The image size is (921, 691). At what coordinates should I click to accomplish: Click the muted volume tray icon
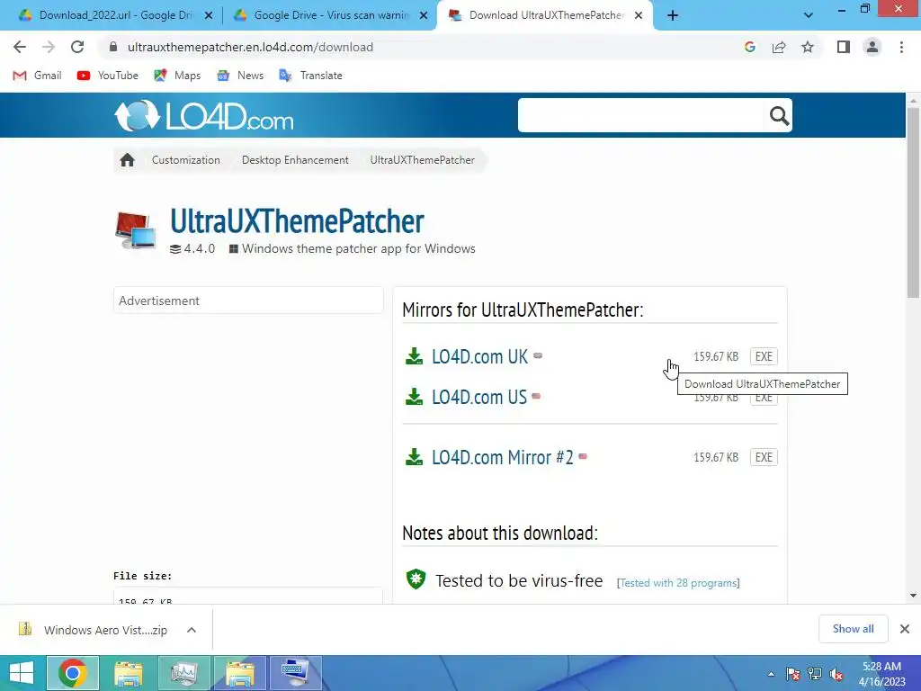836,674
